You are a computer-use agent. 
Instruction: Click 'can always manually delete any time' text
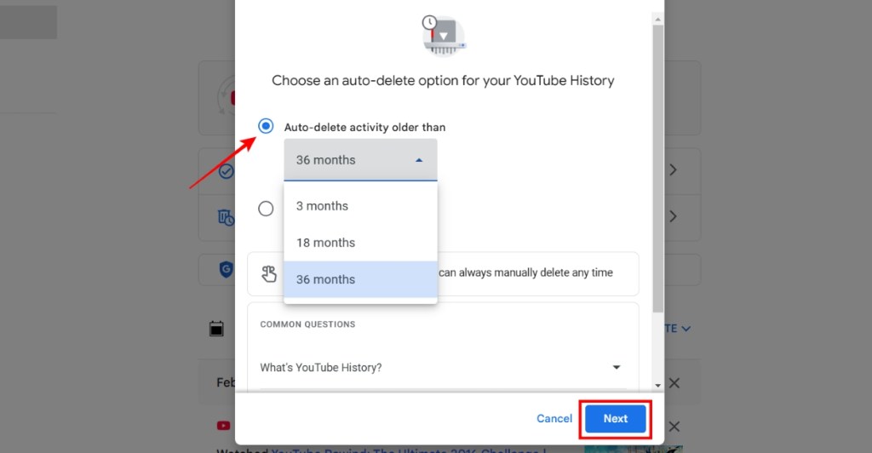(525, 272)
